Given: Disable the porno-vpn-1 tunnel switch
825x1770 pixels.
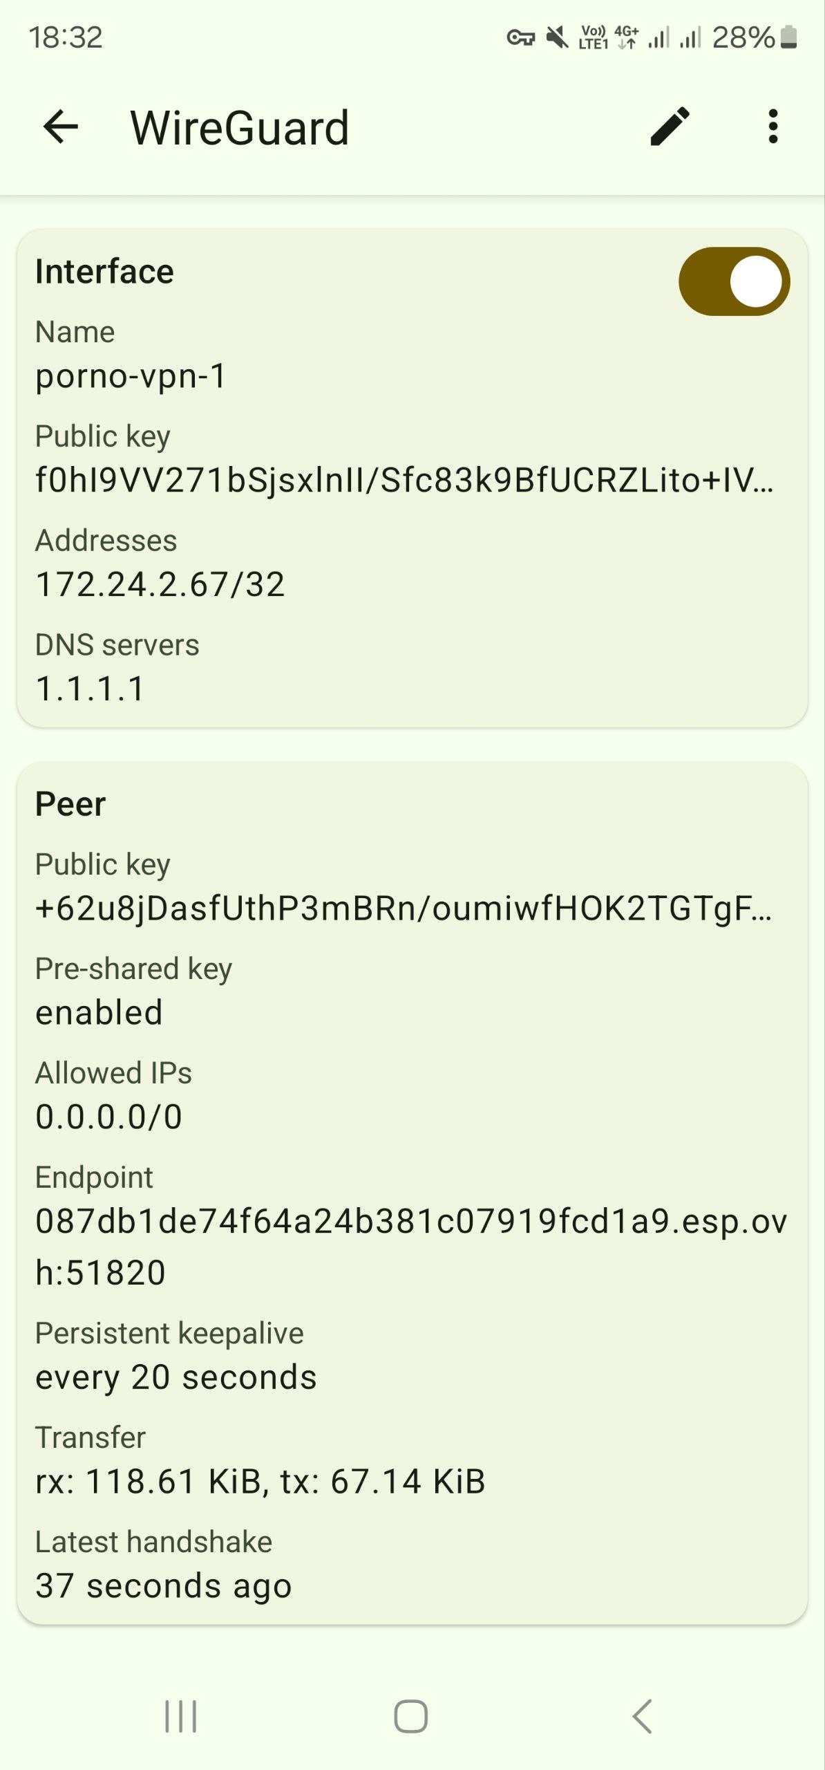Looking at the screenshot, I should 734,281.
